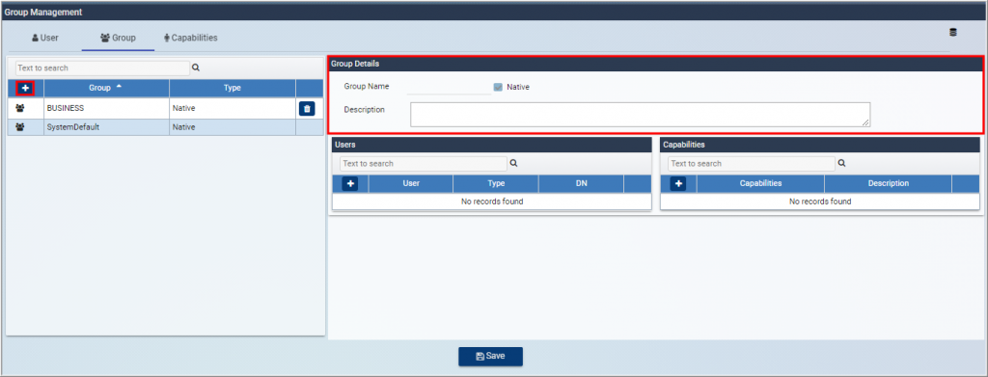
Task: Toggle the Native checkbox
Action: point(498,87)
